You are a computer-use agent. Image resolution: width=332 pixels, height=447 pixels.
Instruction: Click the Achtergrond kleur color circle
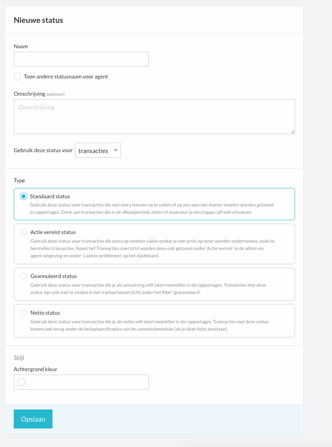pos(22,382)
